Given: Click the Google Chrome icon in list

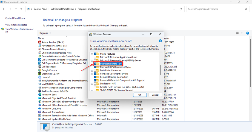Looking at the screenshot, I should pyautogui.click(x=39, y=70).
